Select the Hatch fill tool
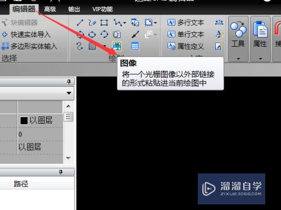281x210 pixels. pyautogui.click(x=92, y=46)
